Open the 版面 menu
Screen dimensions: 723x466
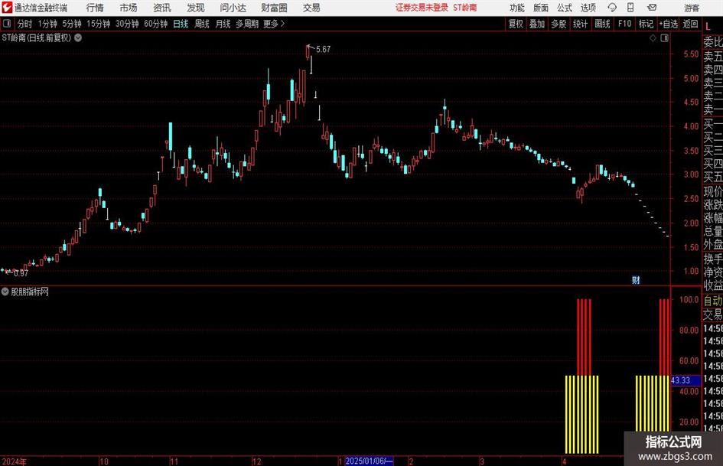[541, 8]
